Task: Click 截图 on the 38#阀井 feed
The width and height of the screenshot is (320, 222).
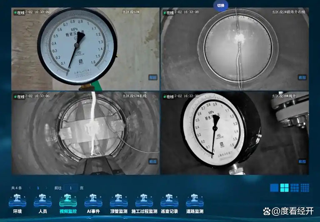Action: [302, 162]
